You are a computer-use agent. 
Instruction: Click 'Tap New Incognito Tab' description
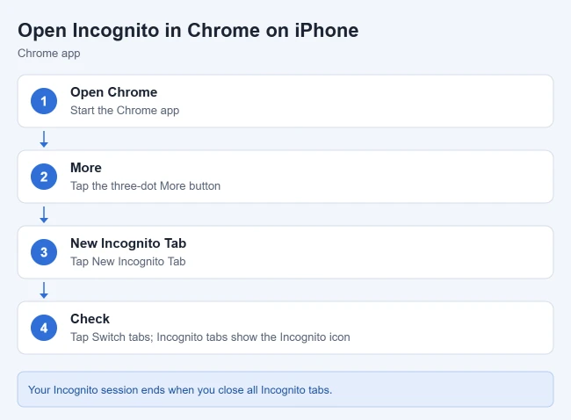click(x=128, y=262)
